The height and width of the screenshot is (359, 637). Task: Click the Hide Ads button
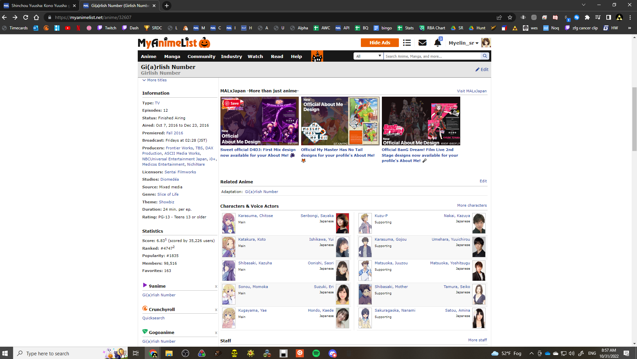pyautogui.click(x=380, y=43)
